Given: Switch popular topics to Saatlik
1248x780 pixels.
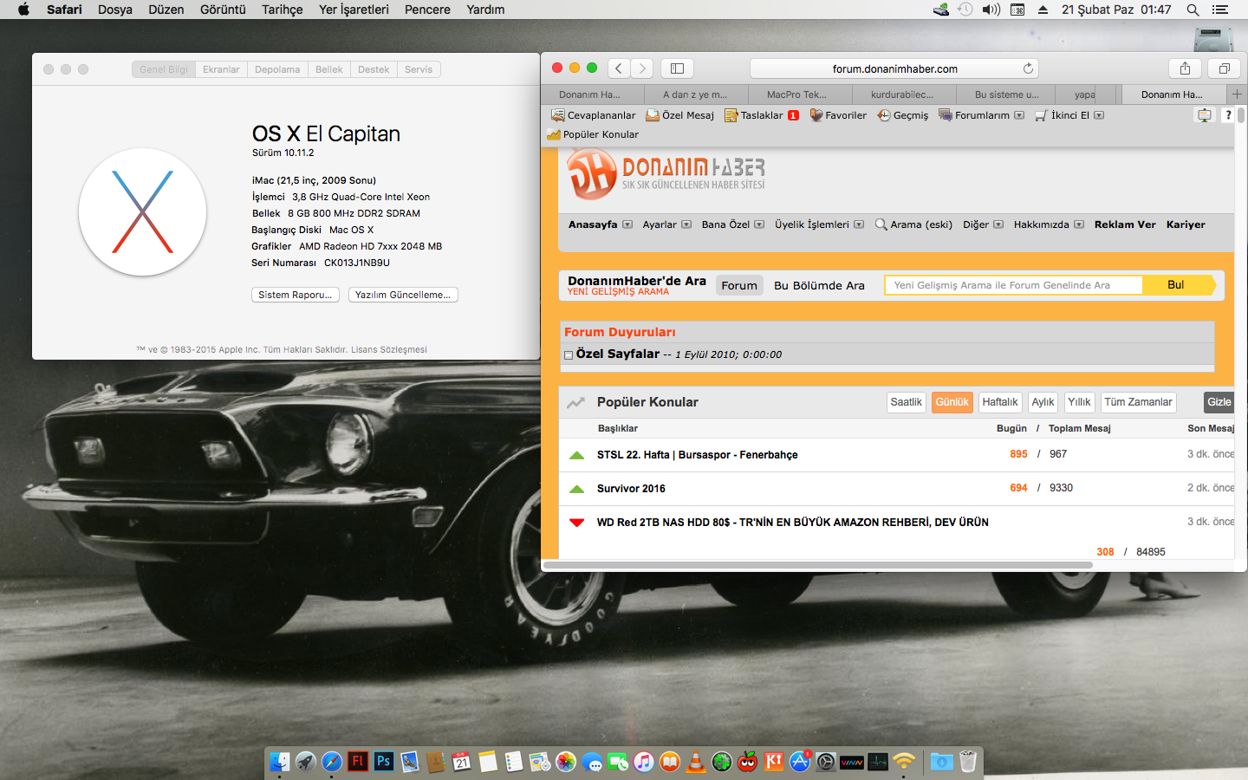Looking at the screenshot, I should (907, 402).
